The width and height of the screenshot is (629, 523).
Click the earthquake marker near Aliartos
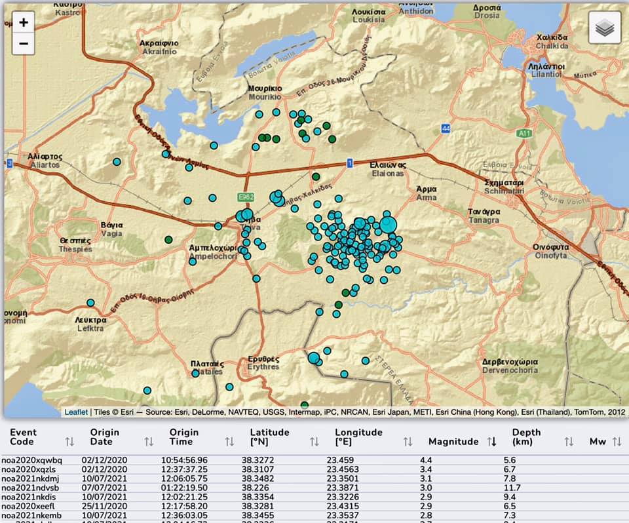pyautogui.click(x=117, y=162)
